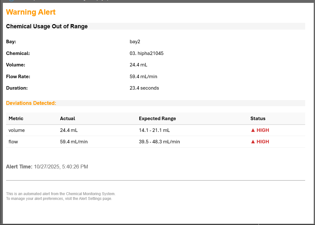Click the 39.5 - 48.3 mL/min expected range
This screenshot has height=225, width=315.
click(159, 142)
